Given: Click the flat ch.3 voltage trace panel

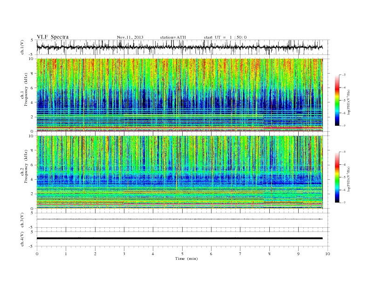Looking at the screenshot, I should tap(183, 220).
